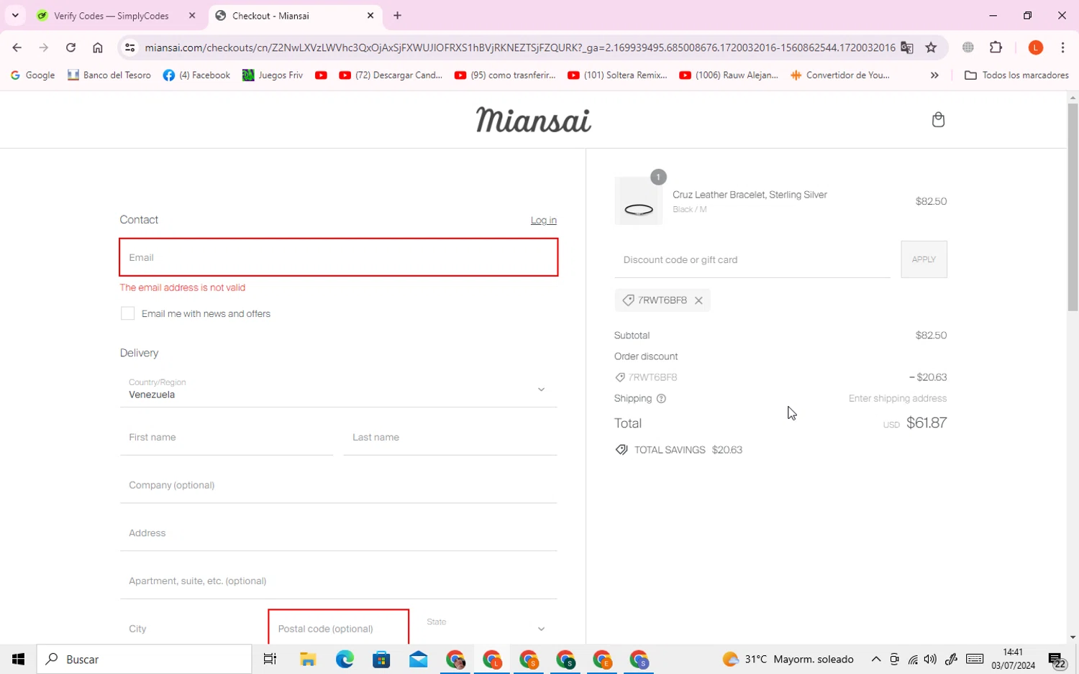Open the State dropdown
This screenshot has height=674, width=1079.
(x=488, y=628)
